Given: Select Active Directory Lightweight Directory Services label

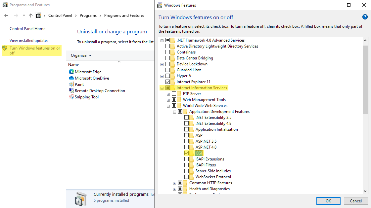Looking at the screenshot, I should (x=217, y=46).
